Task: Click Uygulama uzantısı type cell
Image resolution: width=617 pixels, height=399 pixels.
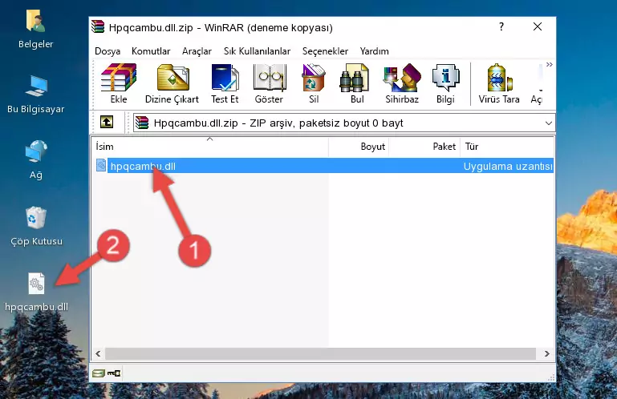Action: [508, 167]
